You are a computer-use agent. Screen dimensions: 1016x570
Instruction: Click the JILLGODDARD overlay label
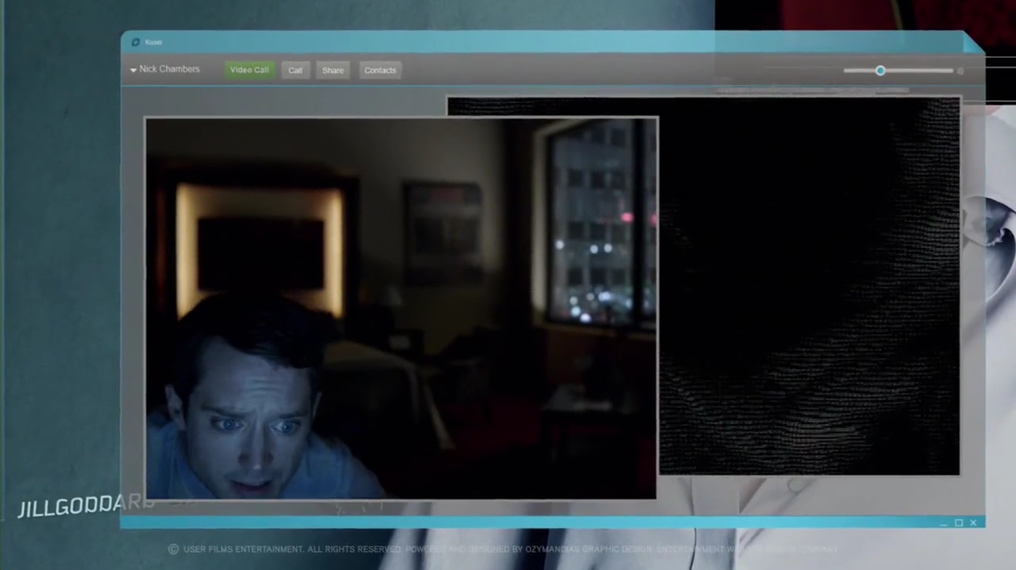(86, 506)
